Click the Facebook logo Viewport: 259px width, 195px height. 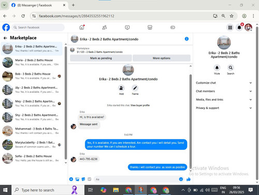[6, 27]
